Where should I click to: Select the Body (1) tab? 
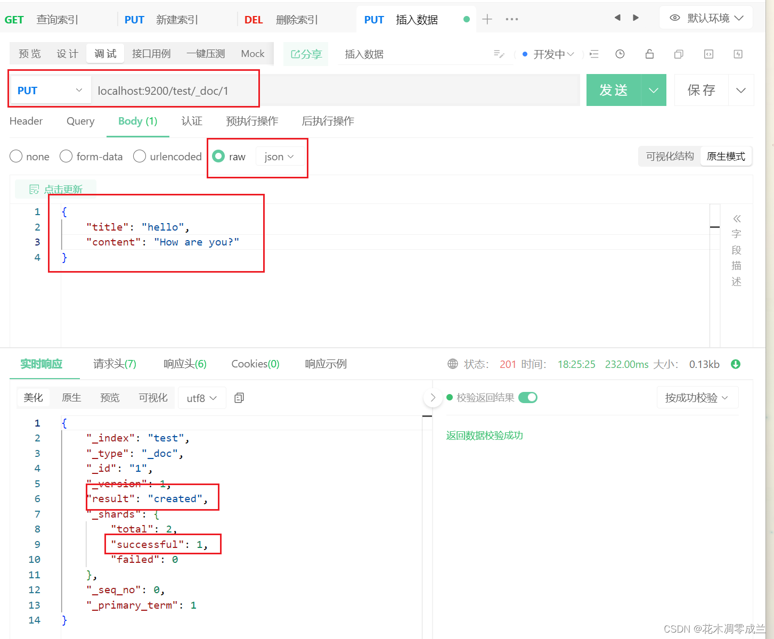click(137, 121)
